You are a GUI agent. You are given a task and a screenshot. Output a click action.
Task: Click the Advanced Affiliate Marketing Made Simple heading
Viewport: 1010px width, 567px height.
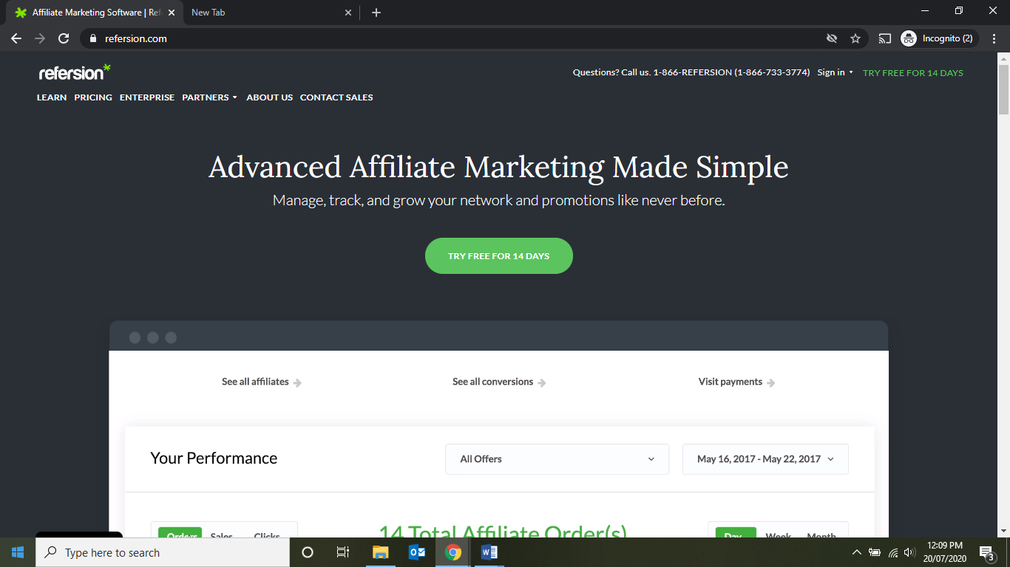coord(499,167)
